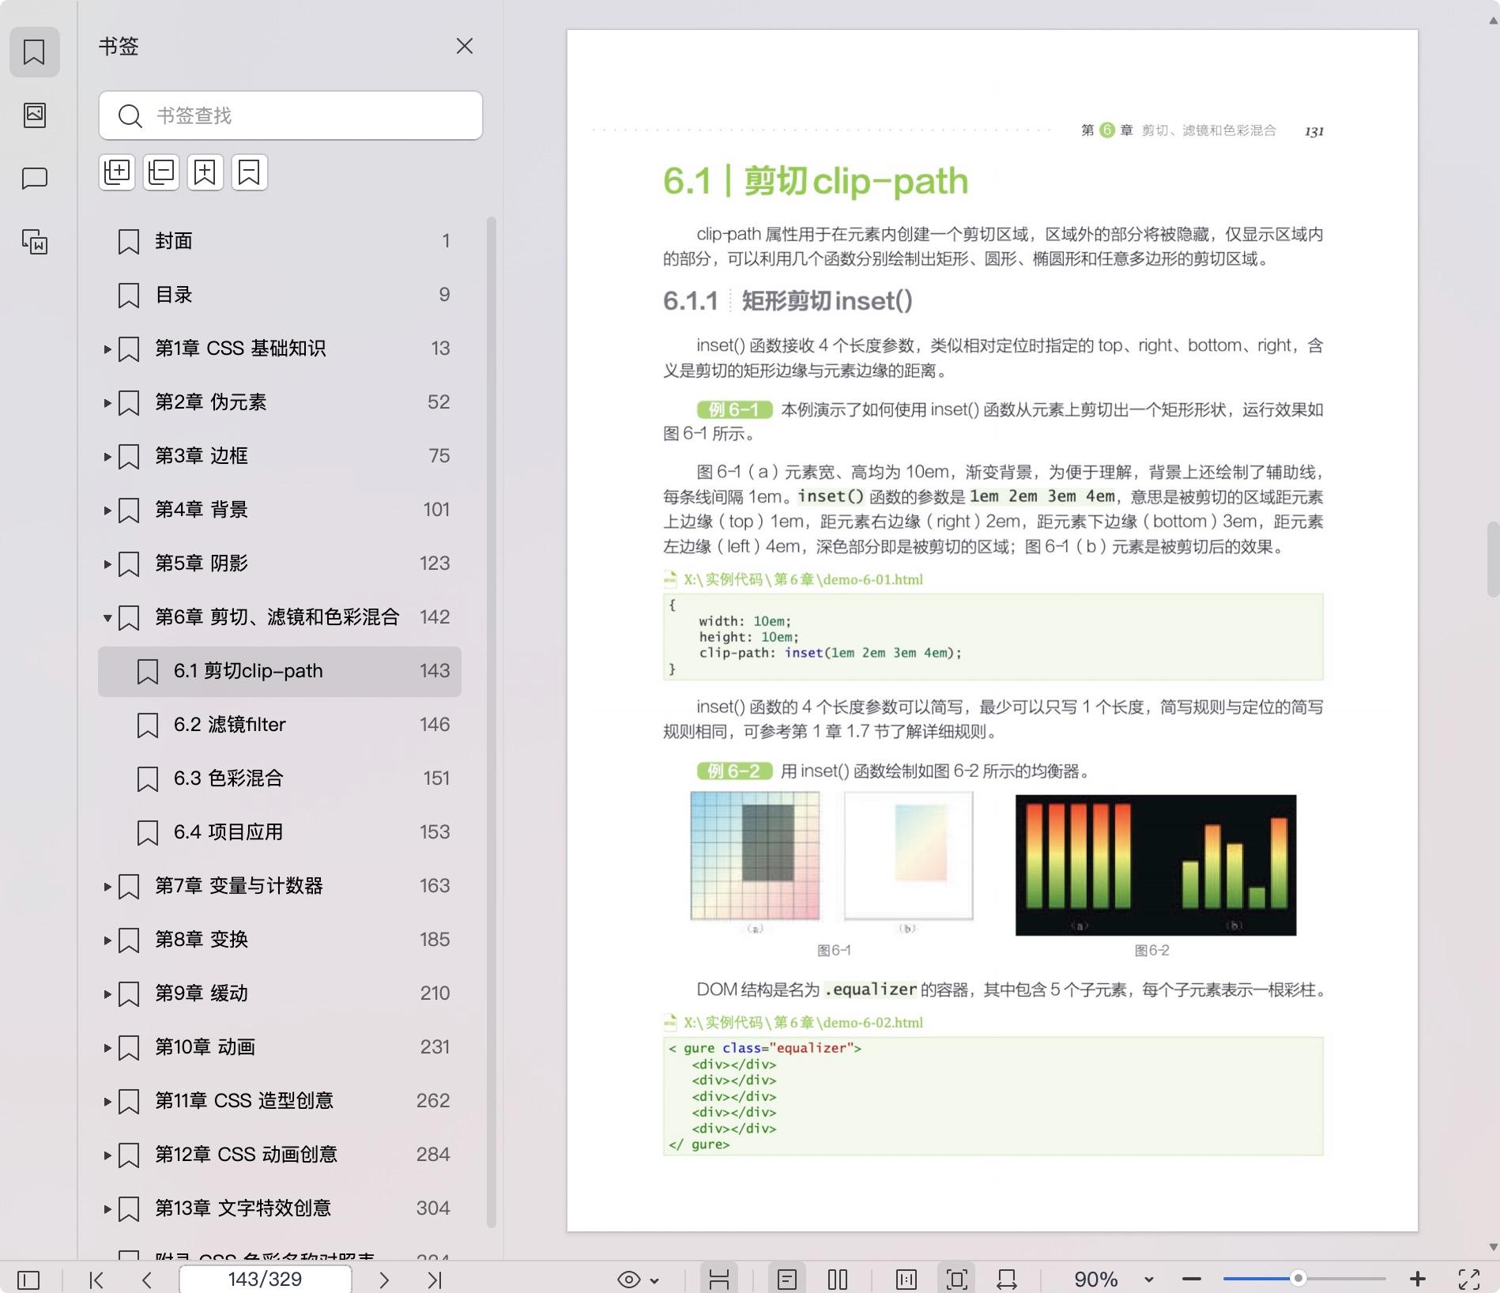Open the thumbnails sidebar panel
Image resolution: width=1500 pixels, height=1293 pixels.
coord(34,115)
